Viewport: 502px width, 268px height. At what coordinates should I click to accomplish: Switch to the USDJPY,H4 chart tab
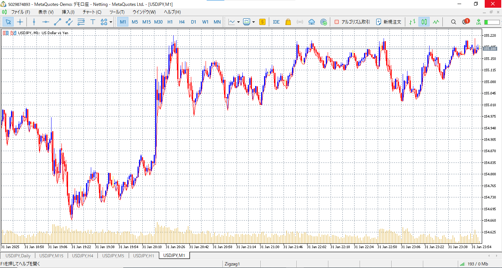(x=83, y=256)
